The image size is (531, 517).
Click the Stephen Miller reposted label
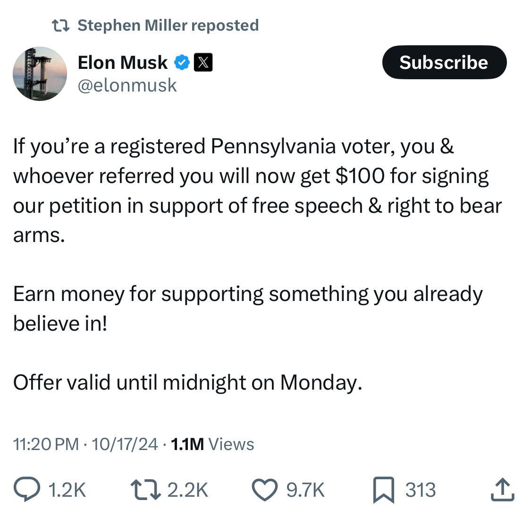pyautogui.click(x=168, y=25)
